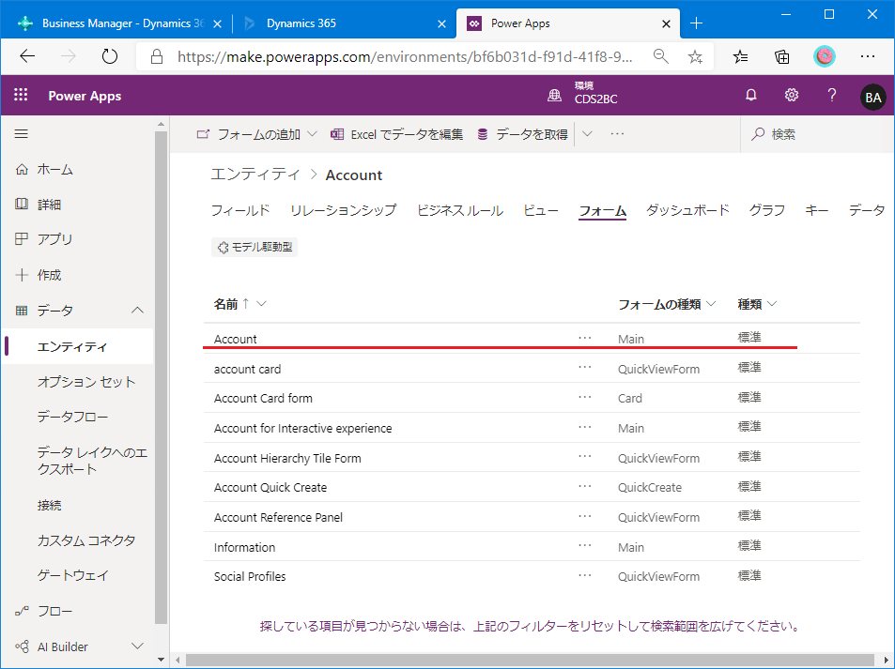Open the account card form
Screen dimensions: 895x669
click(247, 369)
